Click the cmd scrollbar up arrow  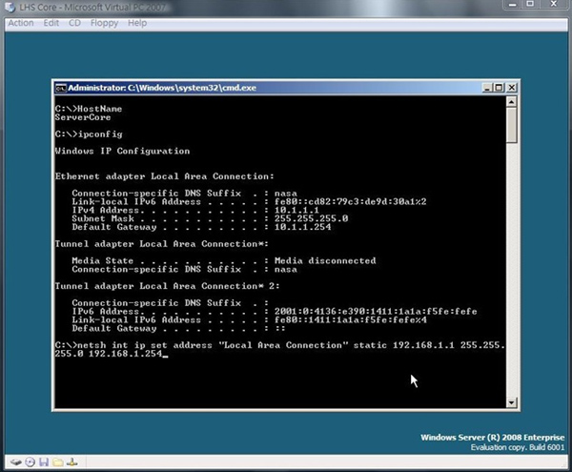click(x=512, y=102)
